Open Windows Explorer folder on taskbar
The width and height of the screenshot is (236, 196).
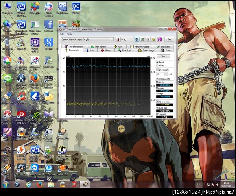pos(51,185)
